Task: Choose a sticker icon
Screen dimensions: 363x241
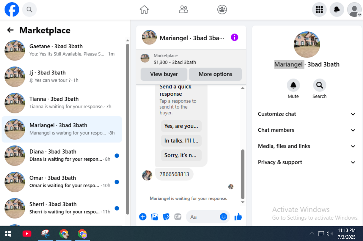Action: tap(166, 217)
